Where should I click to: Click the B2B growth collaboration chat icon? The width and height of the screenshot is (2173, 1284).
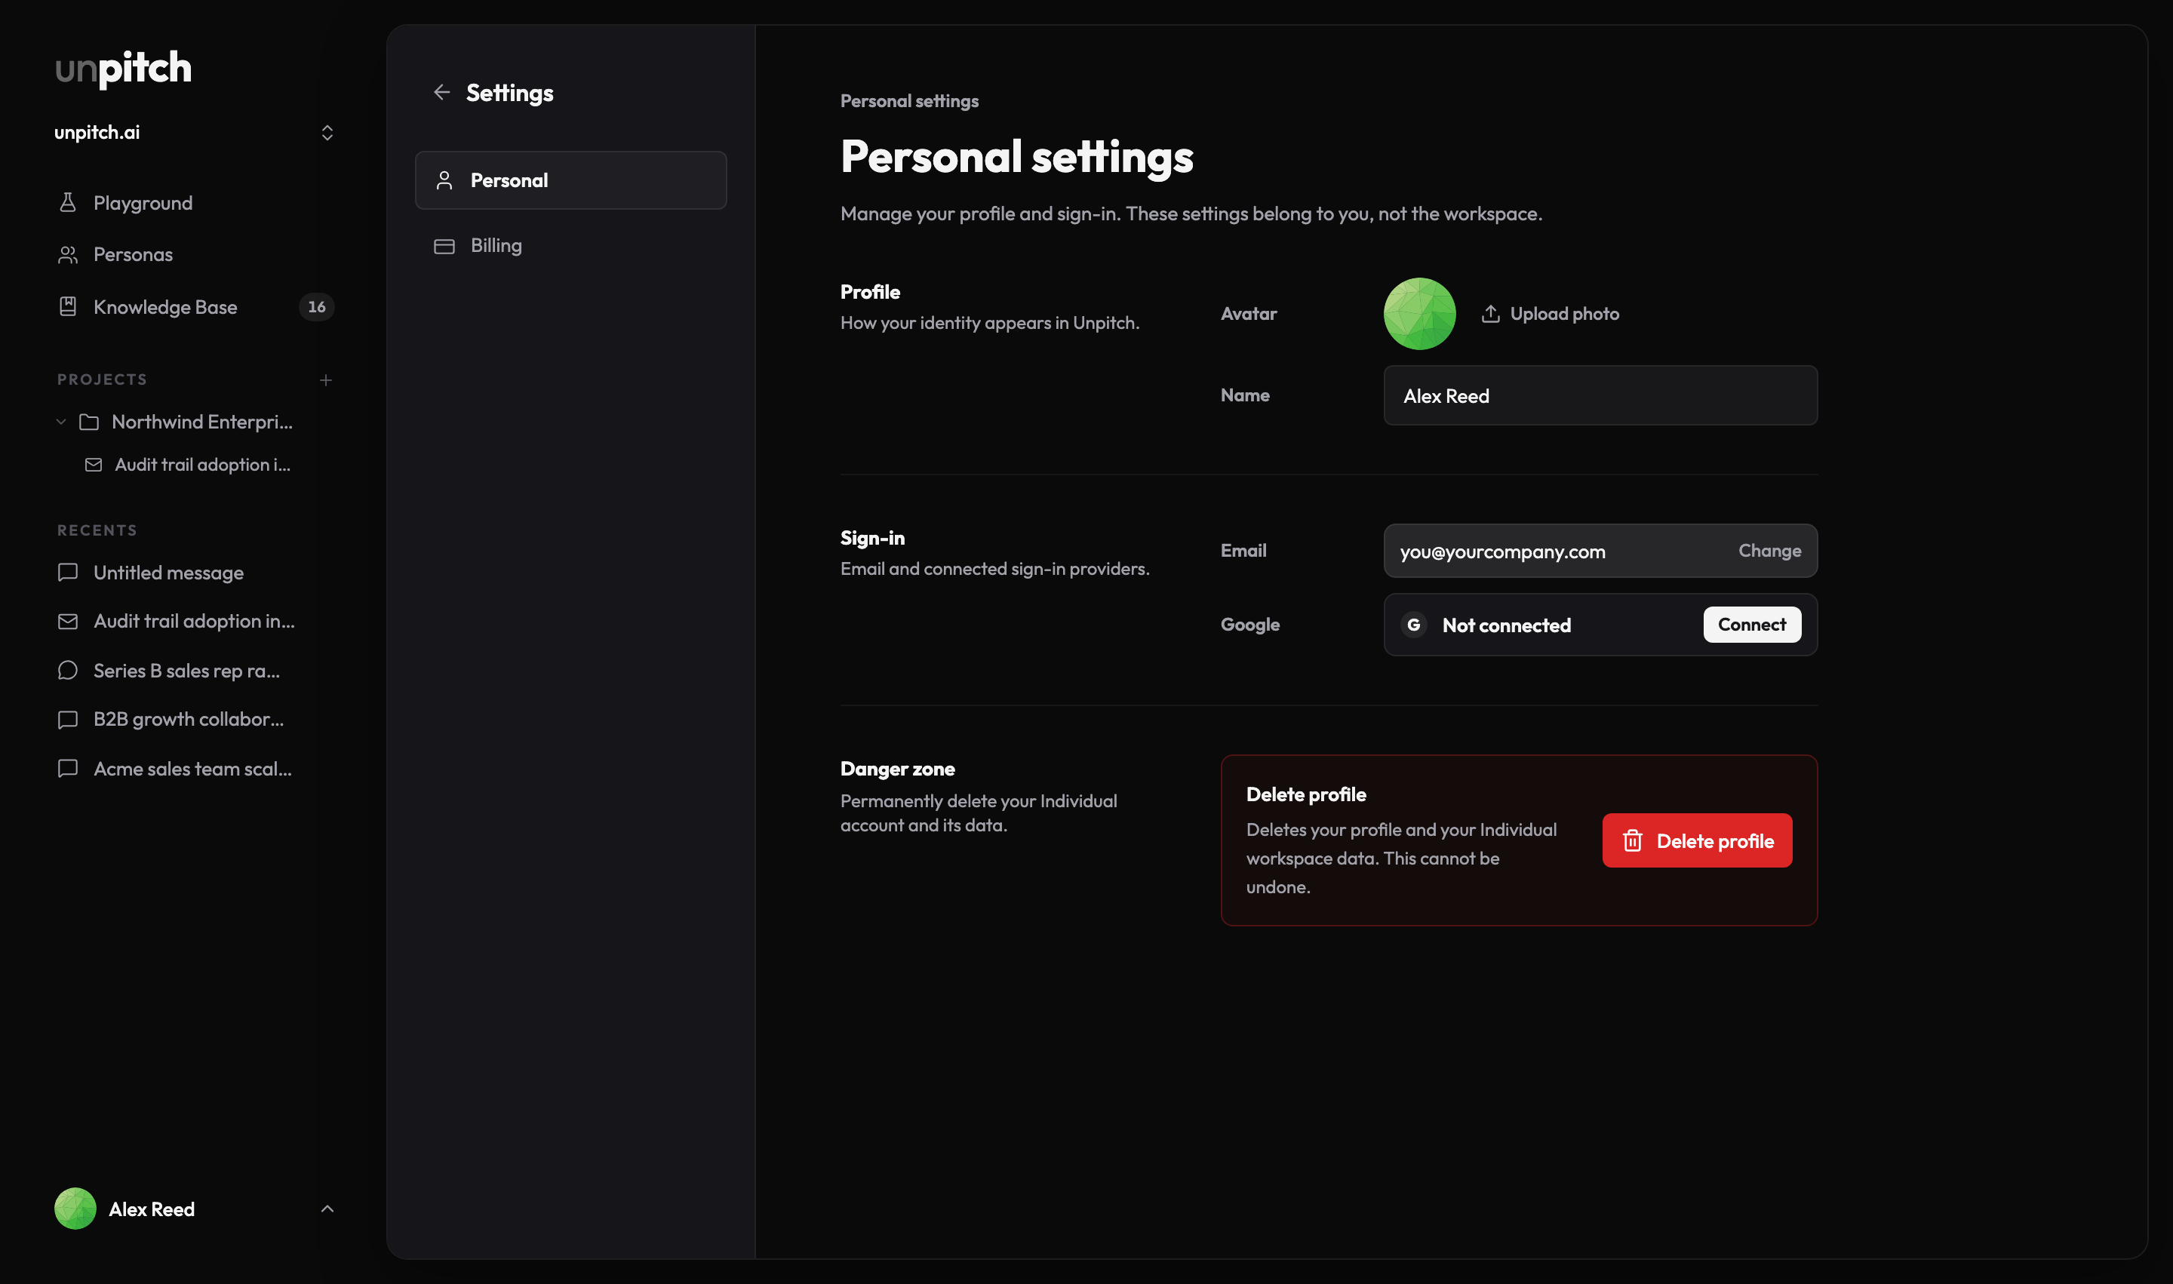coord(67,720)
